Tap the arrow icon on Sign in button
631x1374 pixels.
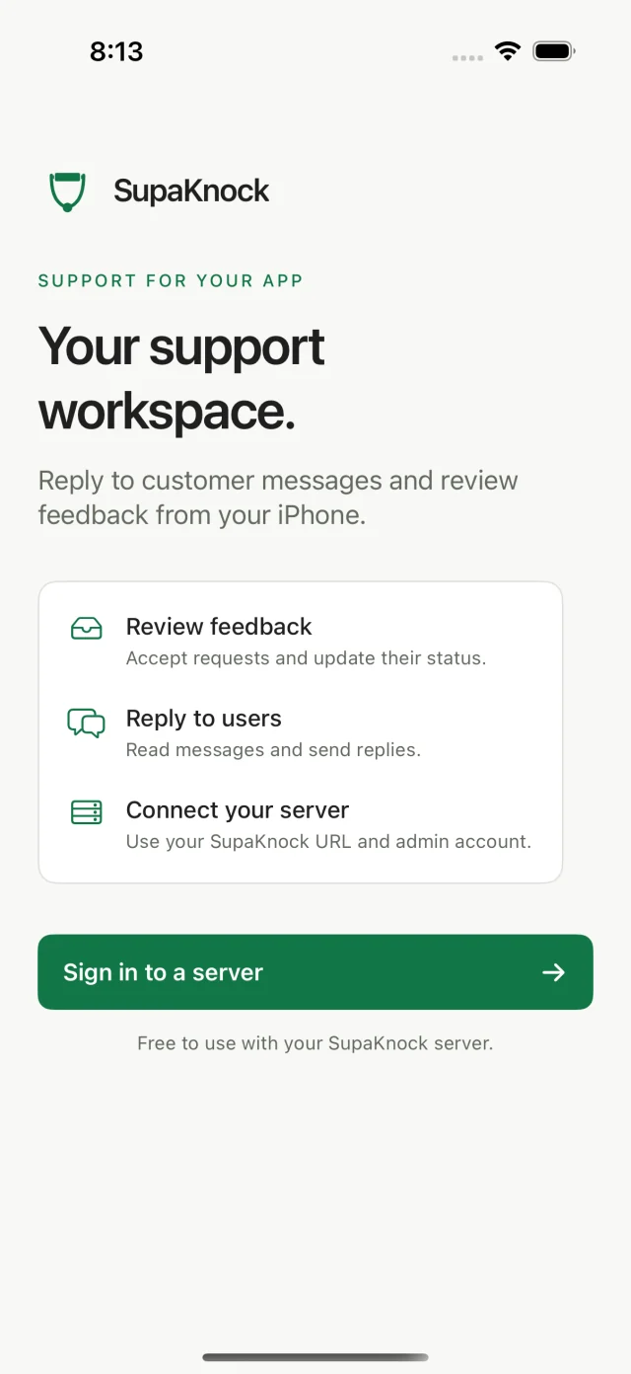click(554, 972)
